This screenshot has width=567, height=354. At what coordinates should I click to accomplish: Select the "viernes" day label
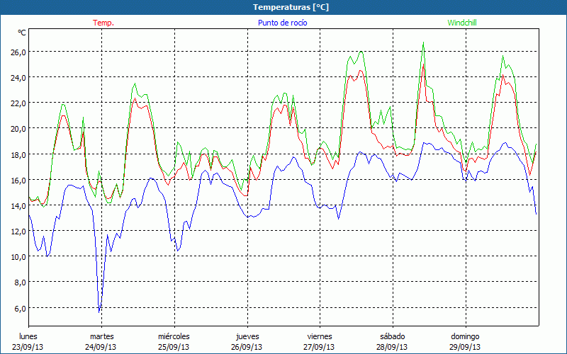[320, 336]
